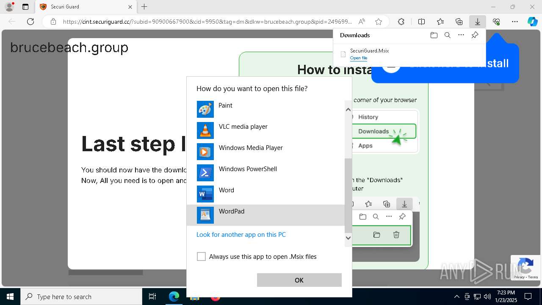Click the address bar URL
Screen dimensions: 542x305
[207, 22]
